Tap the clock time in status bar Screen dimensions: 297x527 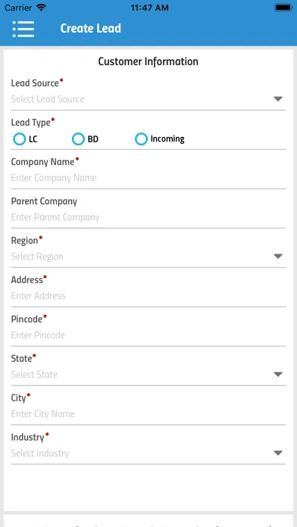(x=149, y=8)
